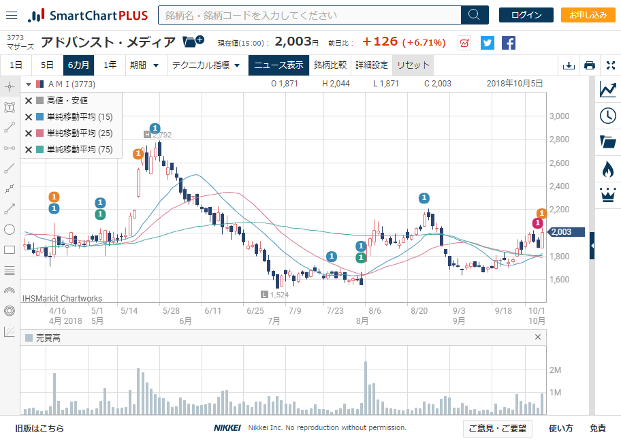Open the trend chart side panel
Viewport: 621px width, 441px height.
pos(608,89)
